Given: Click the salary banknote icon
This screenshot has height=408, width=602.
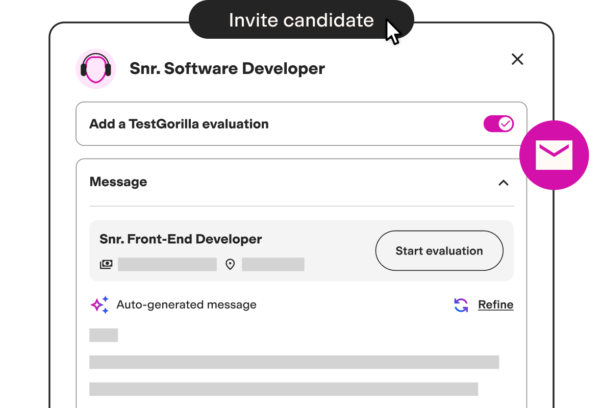Looking at the screenshot, I should coord(106,265).
